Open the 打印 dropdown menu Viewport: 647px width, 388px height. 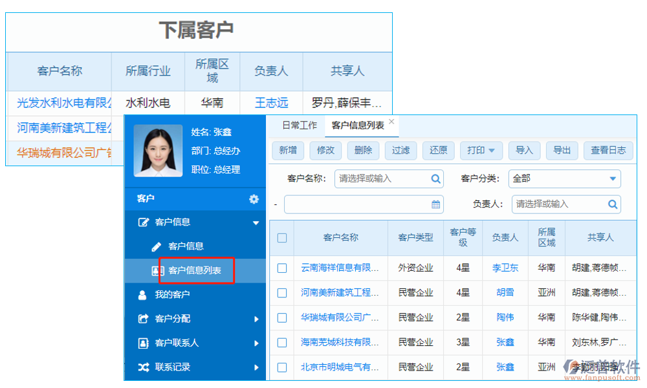[x=481, y=150]
